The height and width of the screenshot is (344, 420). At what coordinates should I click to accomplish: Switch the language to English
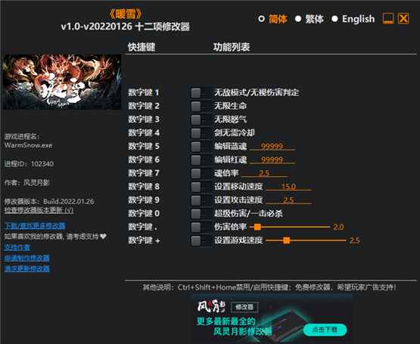(353, 19)
